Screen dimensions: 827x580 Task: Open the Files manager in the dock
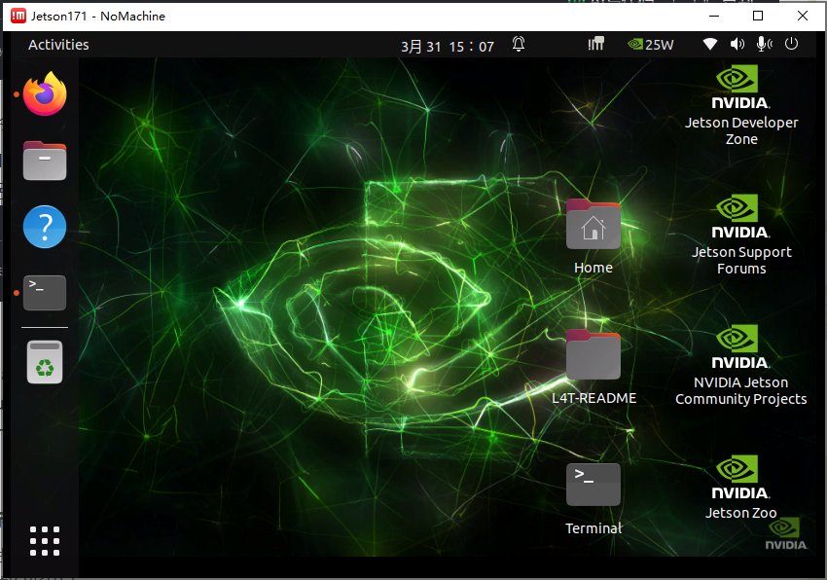pyautogui.click(x=45, y=161)
